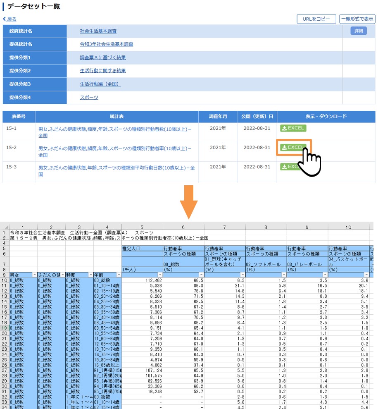Open 調査票Aに基づく結果 link

[x=102, y=57]
